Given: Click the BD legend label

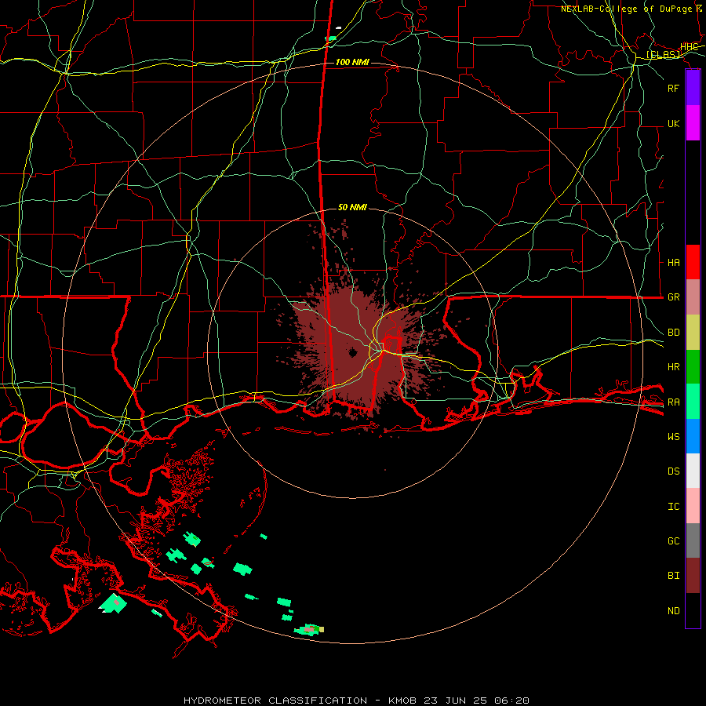Looking at the screenshot, I should [673, 333].
